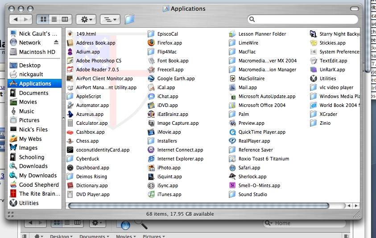Image resolution: width=376 pixels, height=238 pixels.
Task: Click the Preview.app icon
Action: [232, 123]
